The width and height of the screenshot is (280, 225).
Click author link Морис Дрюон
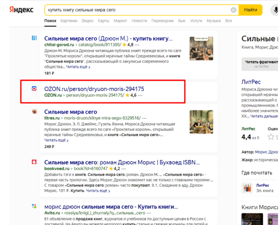pyautogui.click(x=266, y=152)
